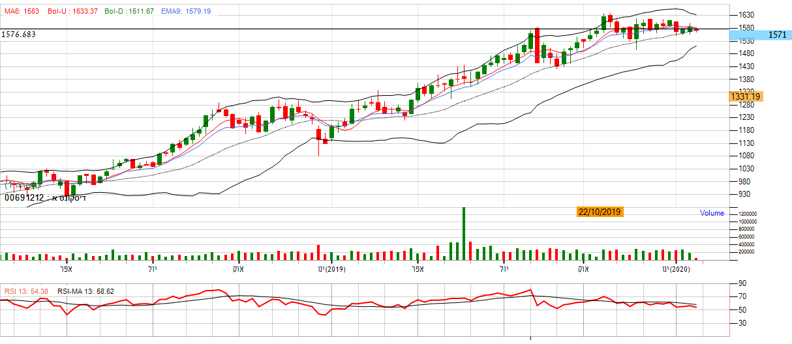Click the 30 level on RSI axis

[742, 322]
